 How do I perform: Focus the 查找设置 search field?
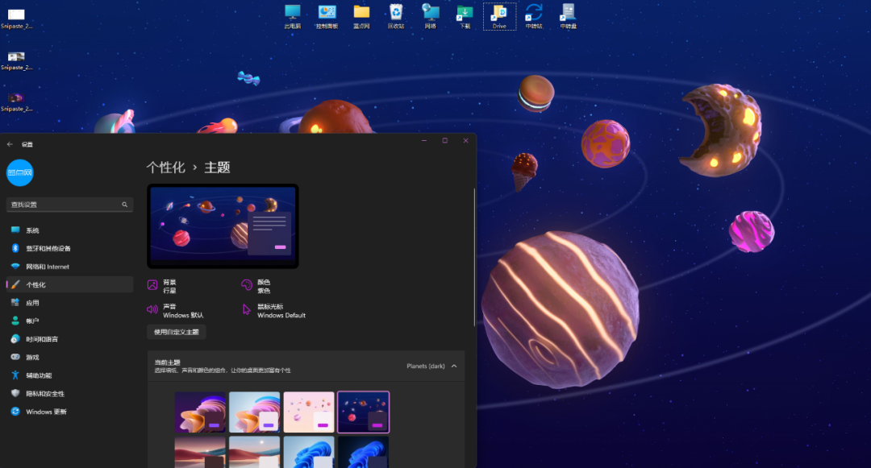69,205
